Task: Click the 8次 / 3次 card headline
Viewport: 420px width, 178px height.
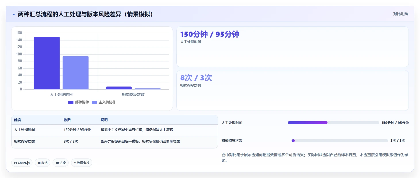Action: (x=196, y=78)
